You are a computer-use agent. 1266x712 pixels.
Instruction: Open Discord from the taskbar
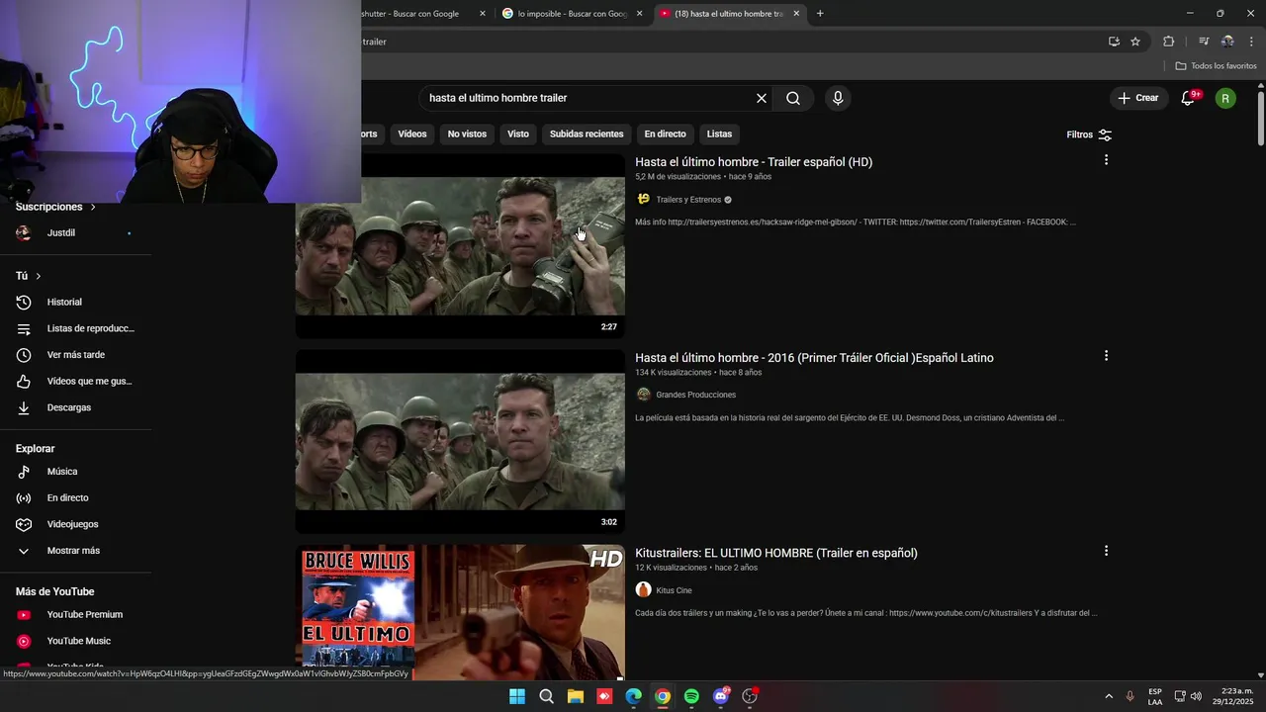point(721,696)
